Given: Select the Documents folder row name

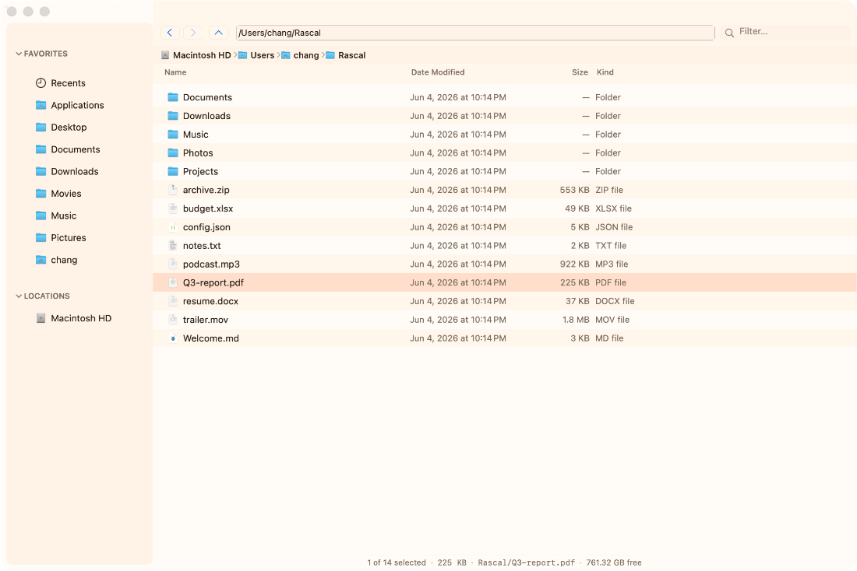Looking at the screenshot, I should coord(208,97).
